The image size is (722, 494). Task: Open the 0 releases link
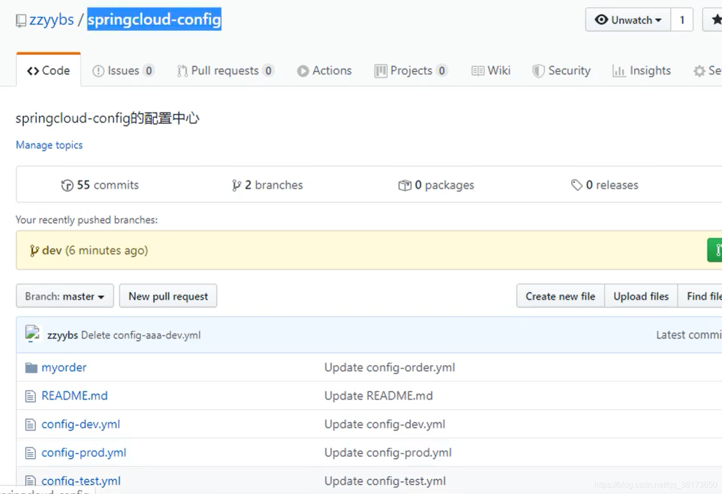click(605, 185)
